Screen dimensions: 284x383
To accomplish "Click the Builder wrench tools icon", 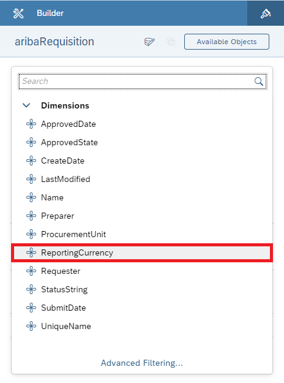I will coord(18,13).
